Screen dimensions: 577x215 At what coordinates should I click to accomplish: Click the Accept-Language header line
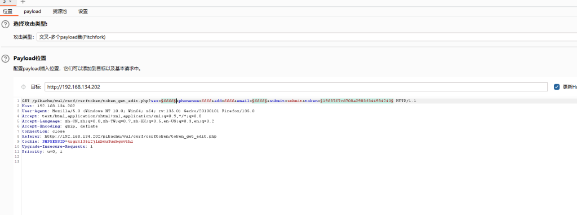click(118, 121)
